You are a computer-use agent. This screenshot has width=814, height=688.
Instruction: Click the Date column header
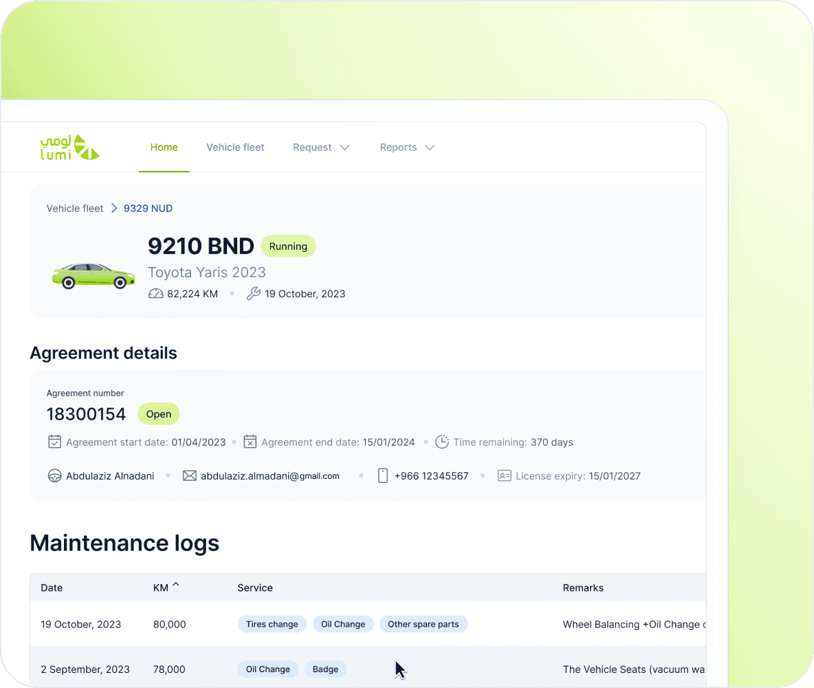point(52,588)
